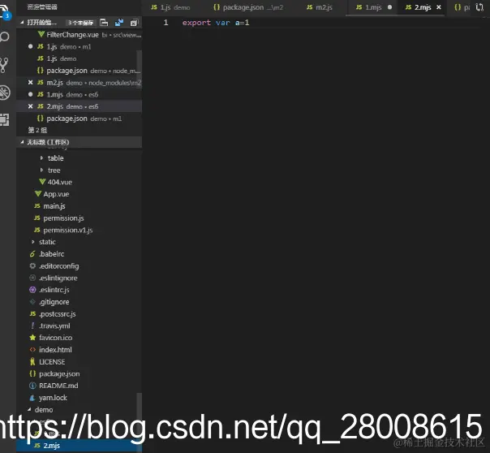Click the Save All icon
490x453 pixels.
click(x=119, y=23)
